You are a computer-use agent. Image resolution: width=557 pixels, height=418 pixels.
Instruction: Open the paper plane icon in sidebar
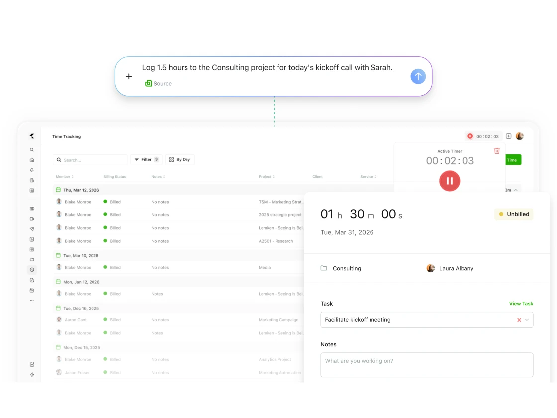click(x=32, y=229)
